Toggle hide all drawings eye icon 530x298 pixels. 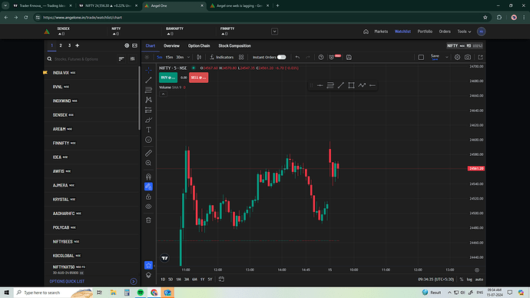point(148,207)
